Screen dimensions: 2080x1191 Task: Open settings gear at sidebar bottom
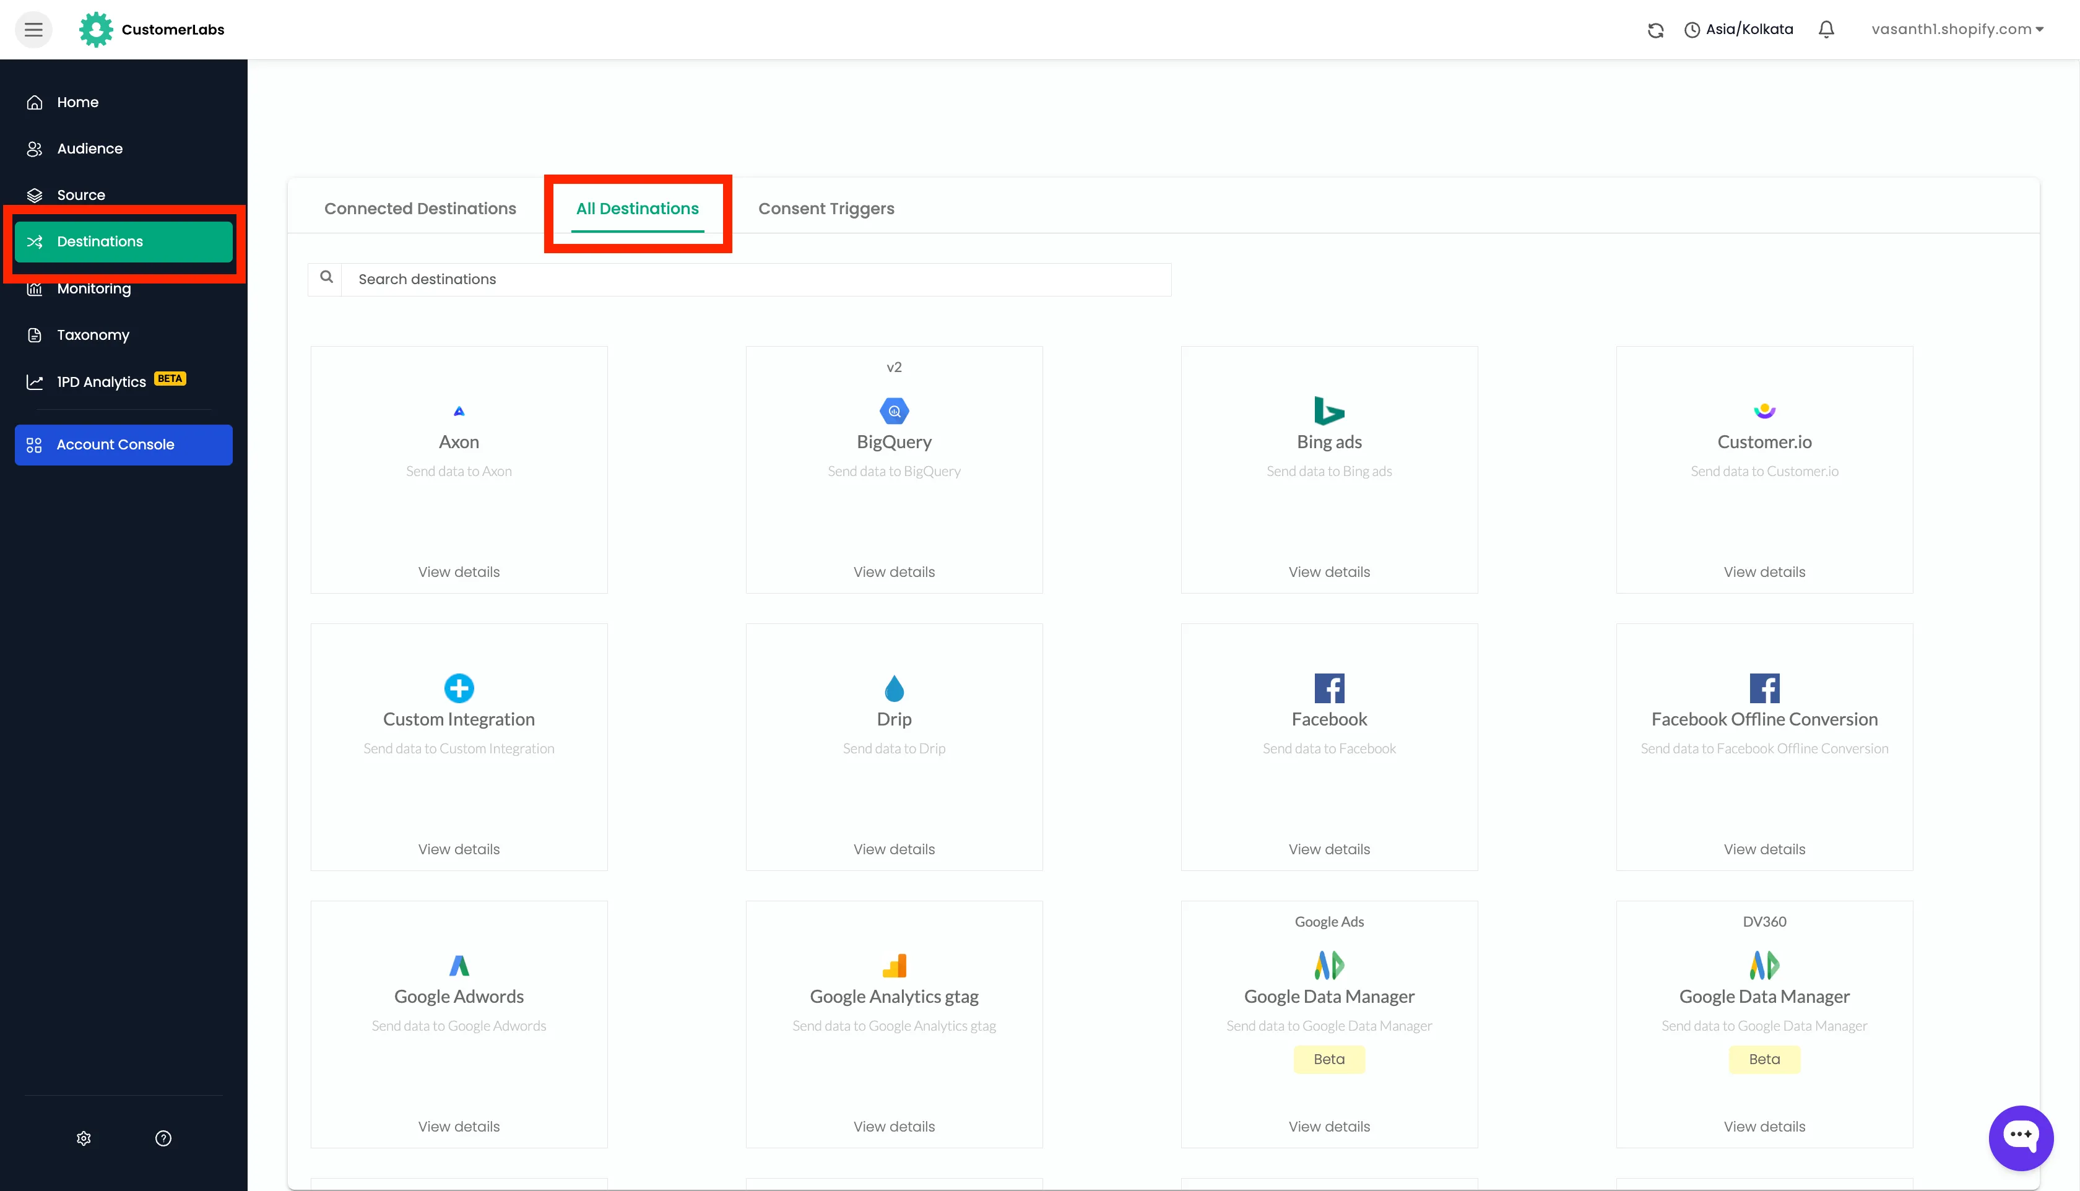click(x=84, y=1138)
